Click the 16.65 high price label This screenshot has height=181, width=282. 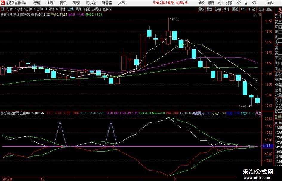pyautogui.click(x=175, y=19)
